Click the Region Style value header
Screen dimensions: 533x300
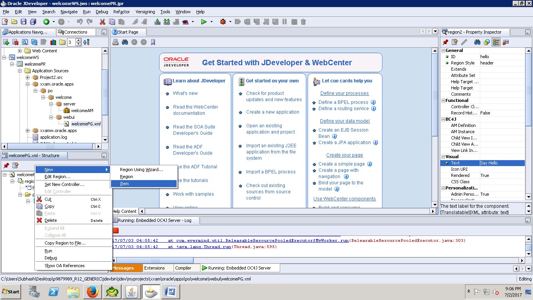pyautogui.click(x=502, y=63)
